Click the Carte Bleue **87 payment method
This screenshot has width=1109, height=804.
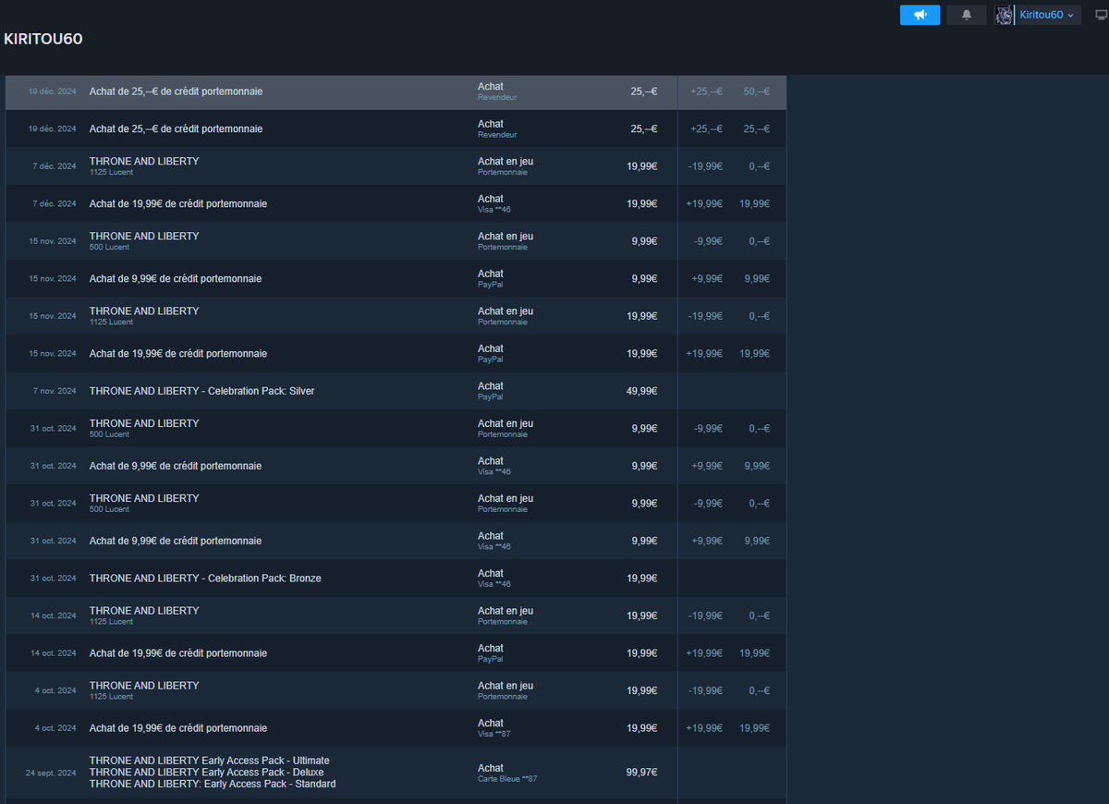[x=507, y=779]
